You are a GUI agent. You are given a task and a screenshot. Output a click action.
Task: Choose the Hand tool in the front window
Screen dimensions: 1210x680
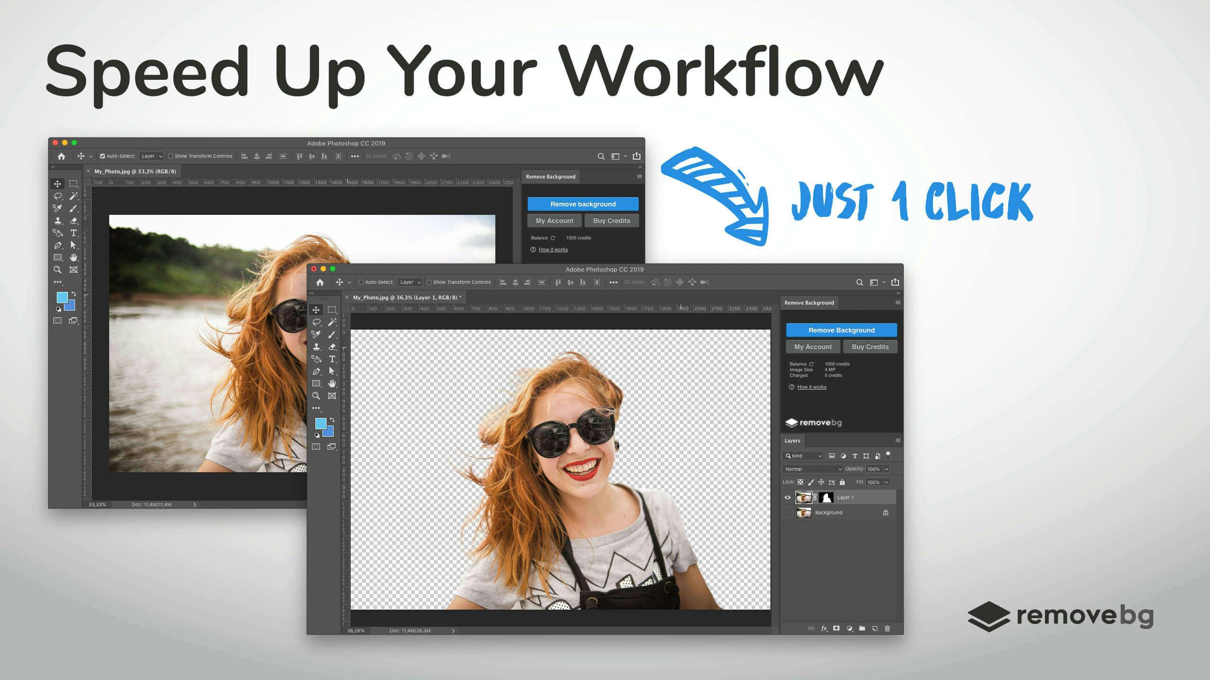332,383
